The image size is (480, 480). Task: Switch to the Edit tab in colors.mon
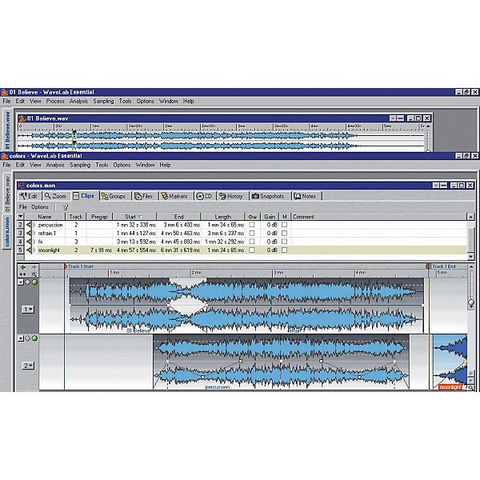coord(29,196)
